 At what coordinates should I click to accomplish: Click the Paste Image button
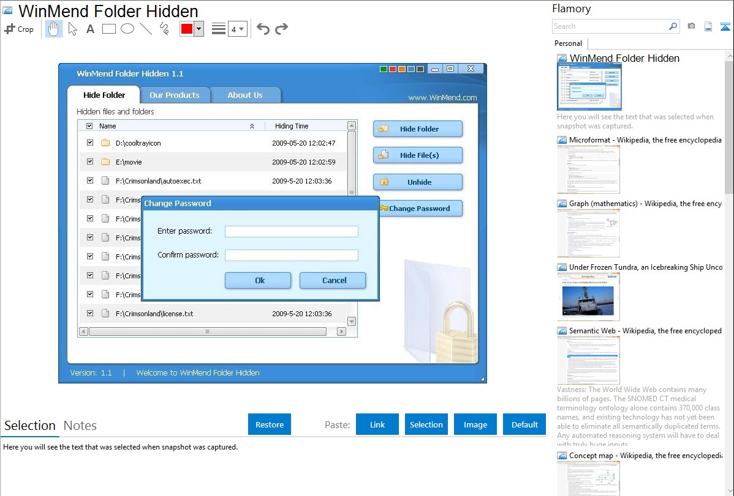pyautogui.click(x=475, y=424)
